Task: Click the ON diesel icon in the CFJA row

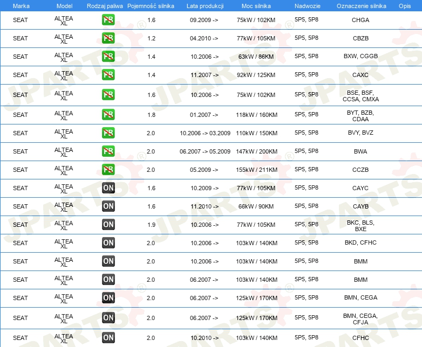Action: pyautogui.click(x=108, y=318)
